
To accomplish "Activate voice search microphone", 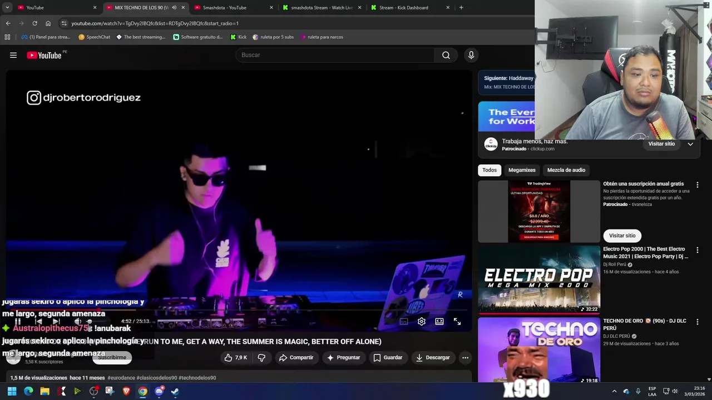I will [471, 55].
